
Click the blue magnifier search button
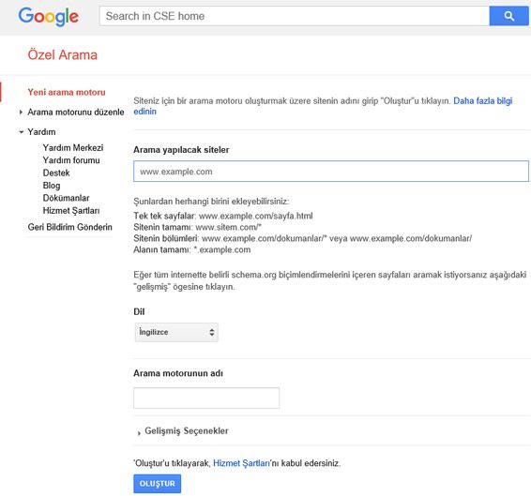[508, 16]
